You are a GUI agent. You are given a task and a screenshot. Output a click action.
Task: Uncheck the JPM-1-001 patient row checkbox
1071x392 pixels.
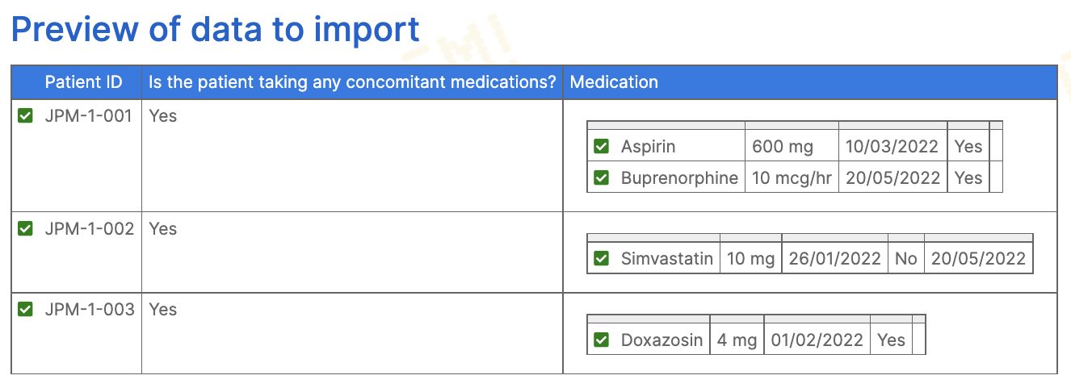pos(25,116)
